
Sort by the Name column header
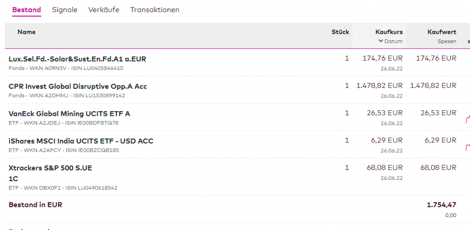pyautogui.click(x=26, y=32)
